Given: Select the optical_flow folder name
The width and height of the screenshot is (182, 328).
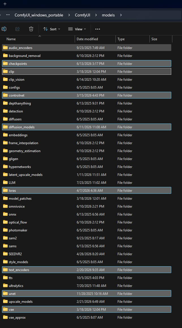Looking at the screenshot, I should [18, 222].
